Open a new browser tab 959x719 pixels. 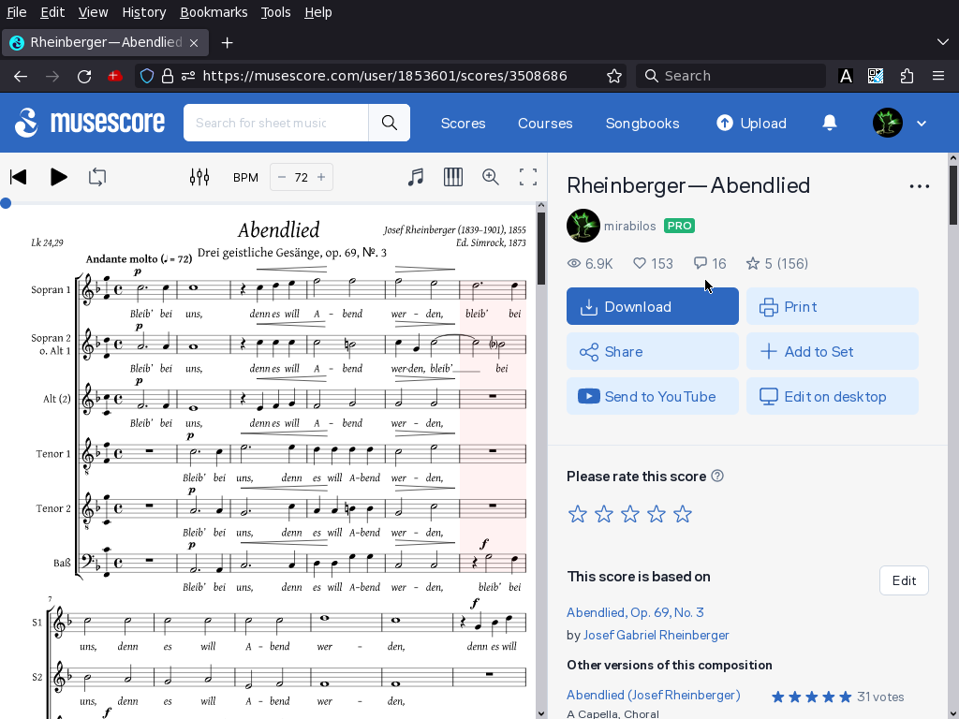(x=227, y=42)
